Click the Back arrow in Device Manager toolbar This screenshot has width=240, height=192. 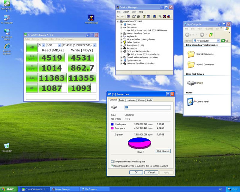(x=118, y=16)
